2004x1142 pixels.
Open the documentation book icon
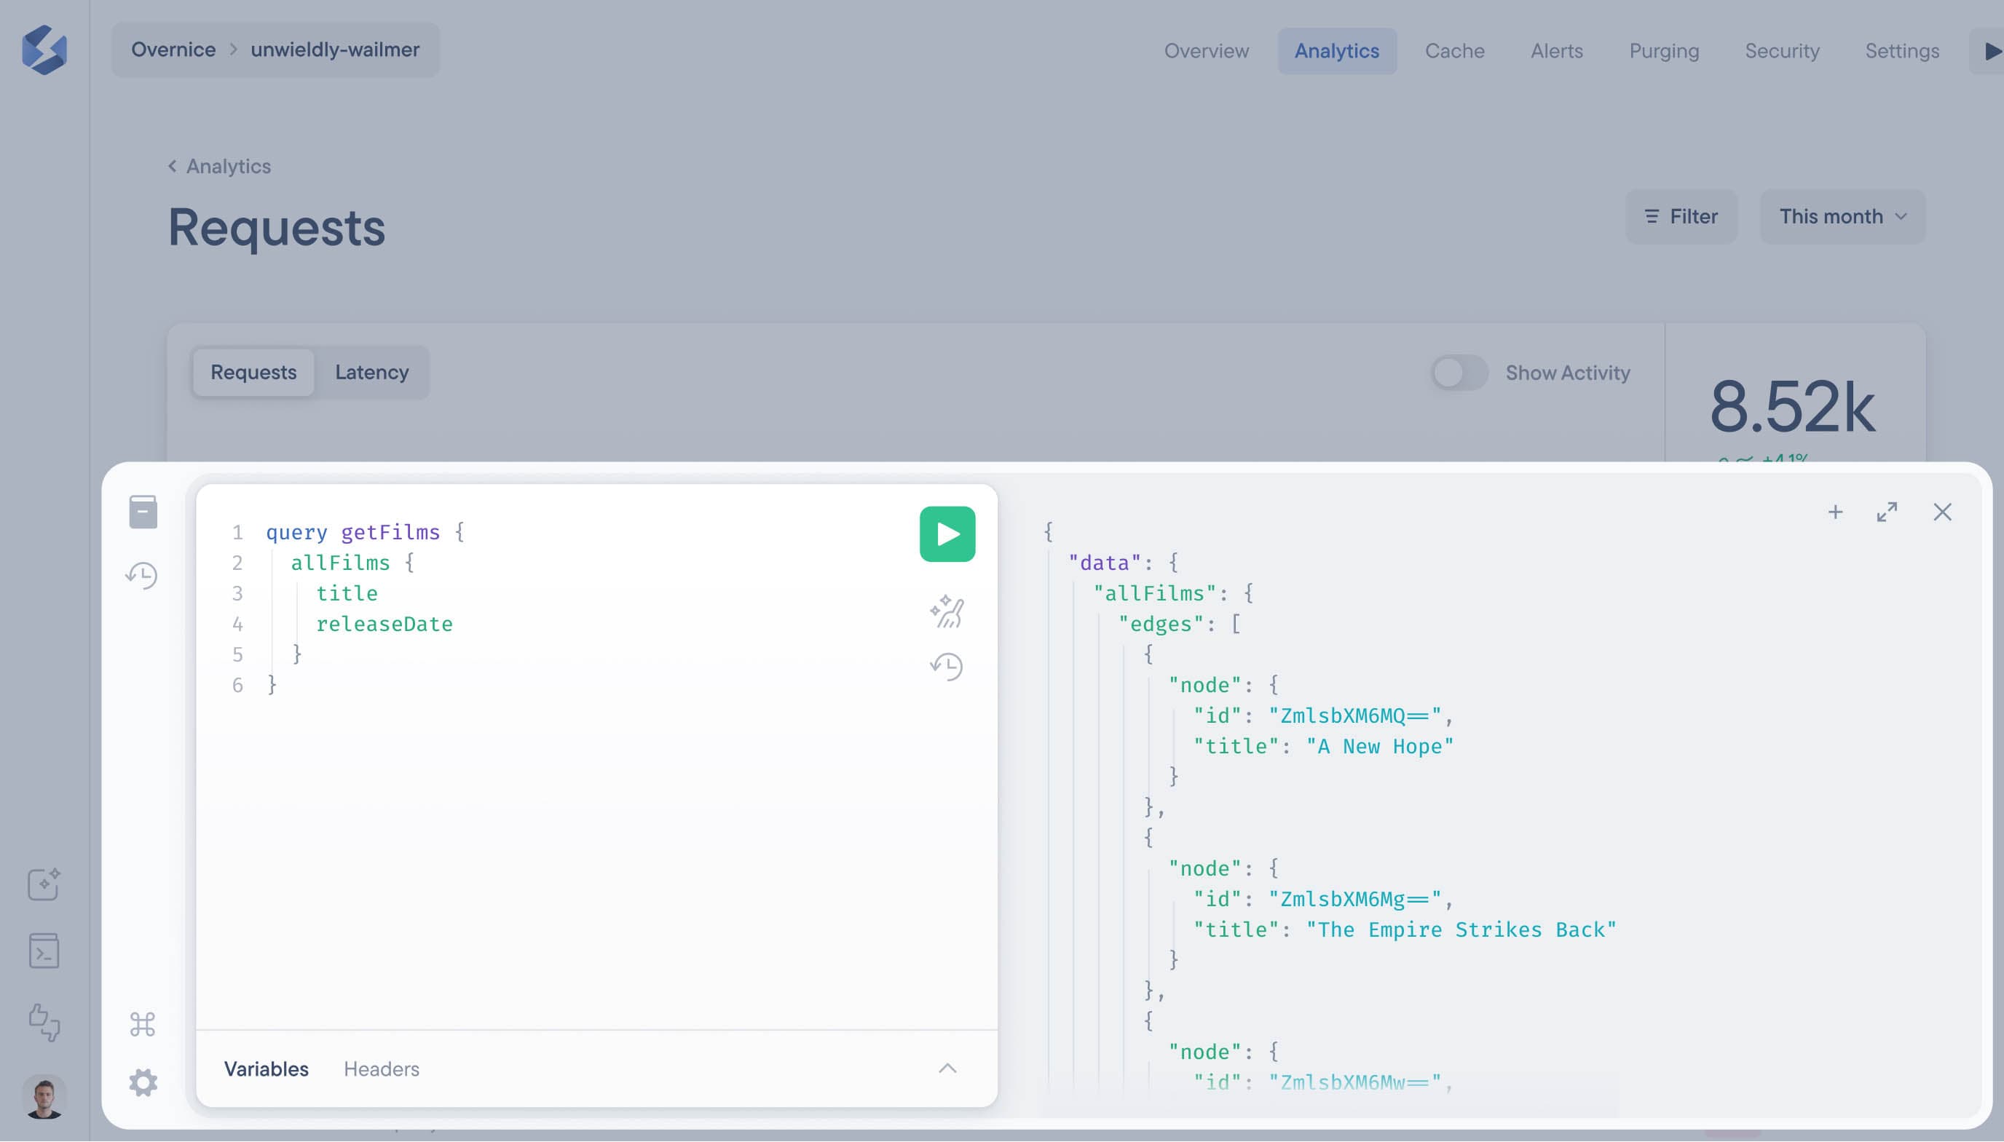142,511
